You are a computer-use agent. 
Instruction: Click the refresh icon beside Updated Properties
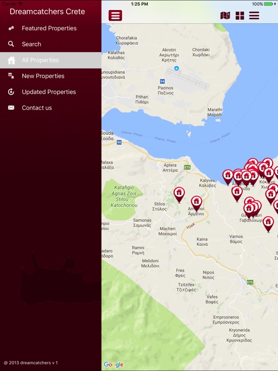coord(11,92)
